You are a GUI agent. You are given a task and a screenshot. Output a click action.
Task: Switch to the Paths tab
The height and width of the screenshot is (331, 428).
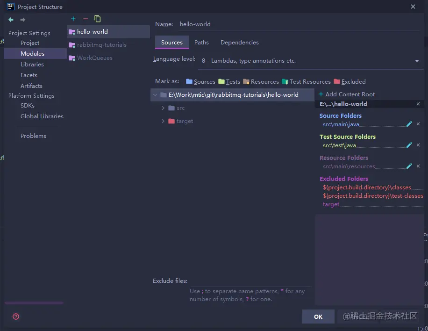point(201,43)
